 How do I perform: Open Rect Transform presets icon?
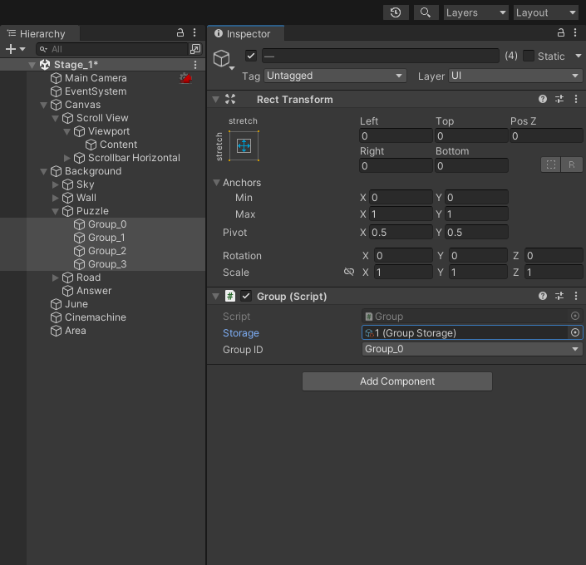click(559, 99)
